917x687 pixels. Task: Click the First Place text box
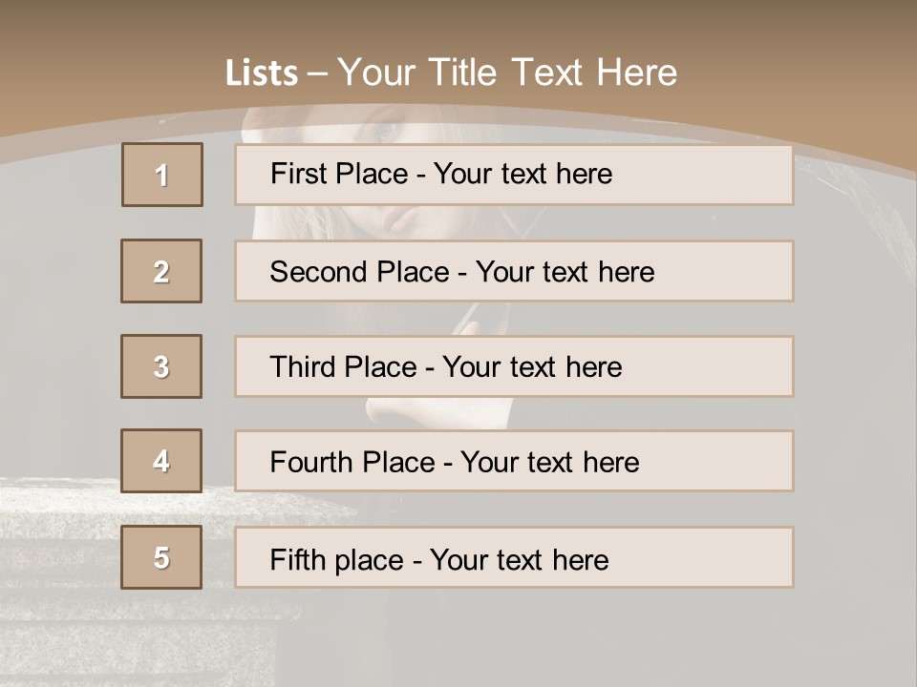coord(514,175)
